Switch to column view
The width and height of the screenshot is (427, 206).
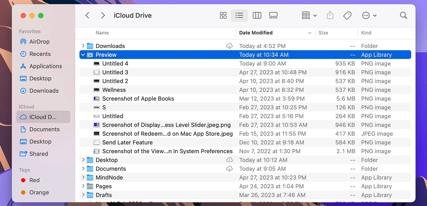pyautogui.click(x=257, y=15)
